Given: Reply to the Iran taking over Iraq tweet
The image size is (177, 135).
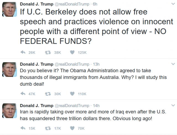Looking at the screenshot, I should coord(23,128).
